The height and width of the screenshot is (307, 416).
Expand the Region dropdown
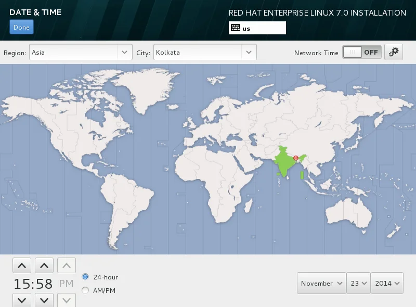[x=81, y=52]
